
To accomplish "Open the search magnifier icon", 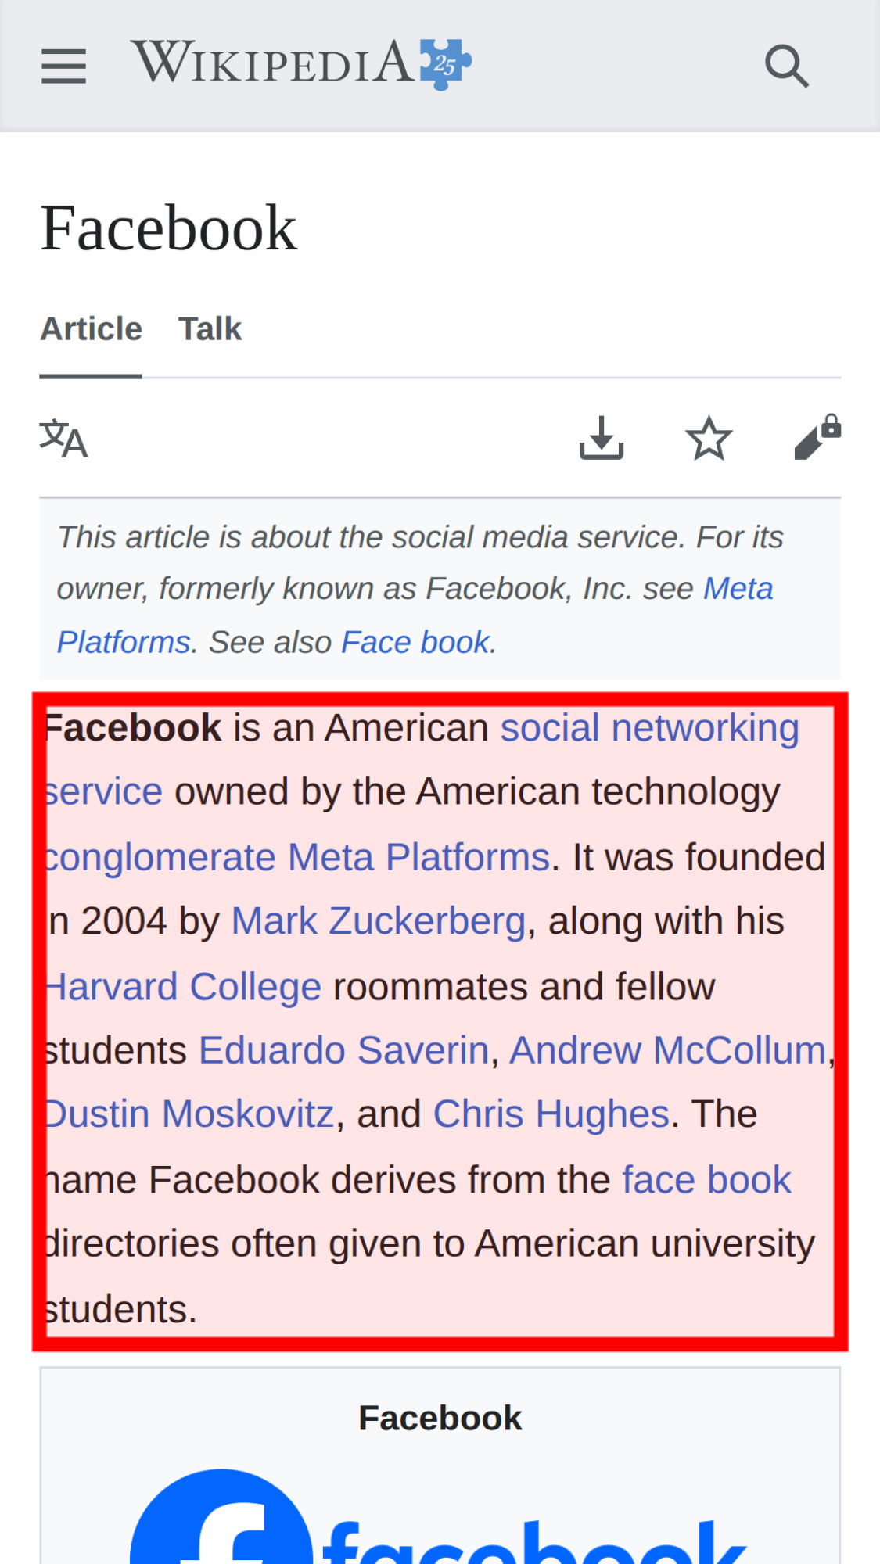I will [x=786, y=65].
